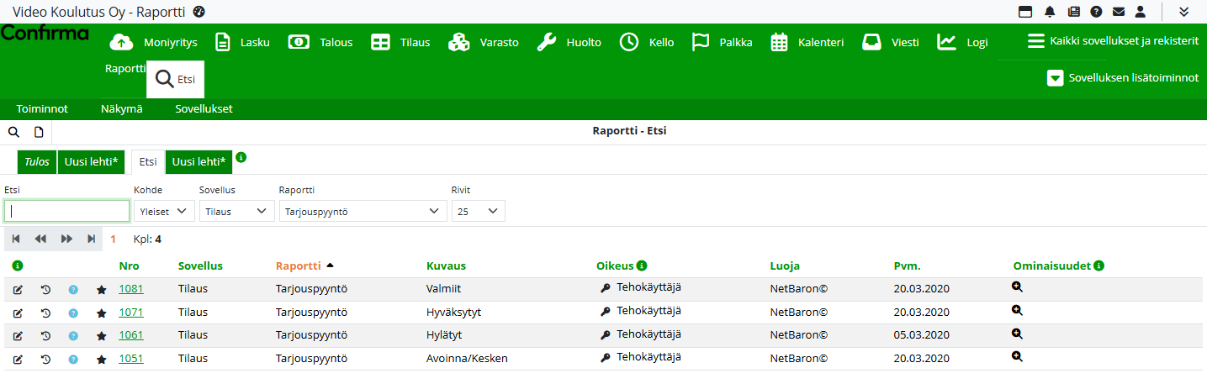Open the Rivit rows-per-page dropdown
1207x389 pixels.
coord(478,212)
